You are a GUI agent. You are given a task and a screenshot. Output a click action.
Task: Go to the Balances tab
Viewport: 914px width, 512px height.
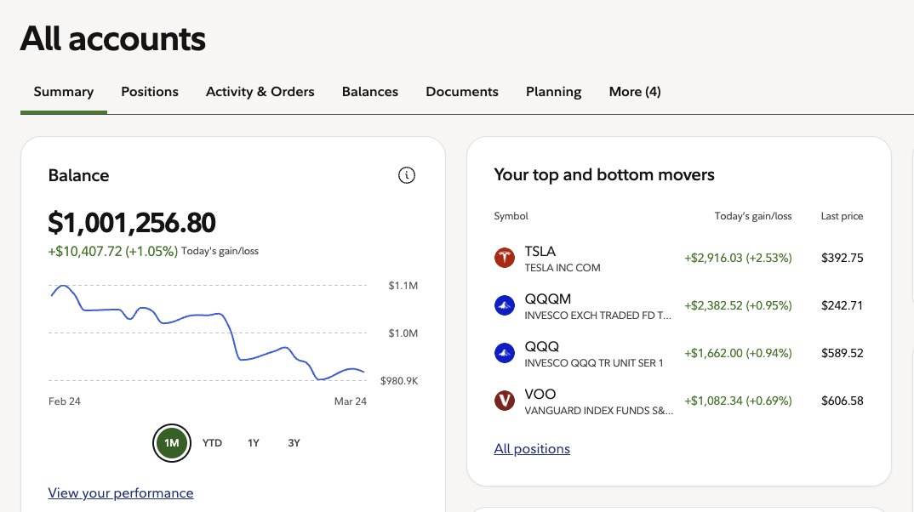coord(370,92)
